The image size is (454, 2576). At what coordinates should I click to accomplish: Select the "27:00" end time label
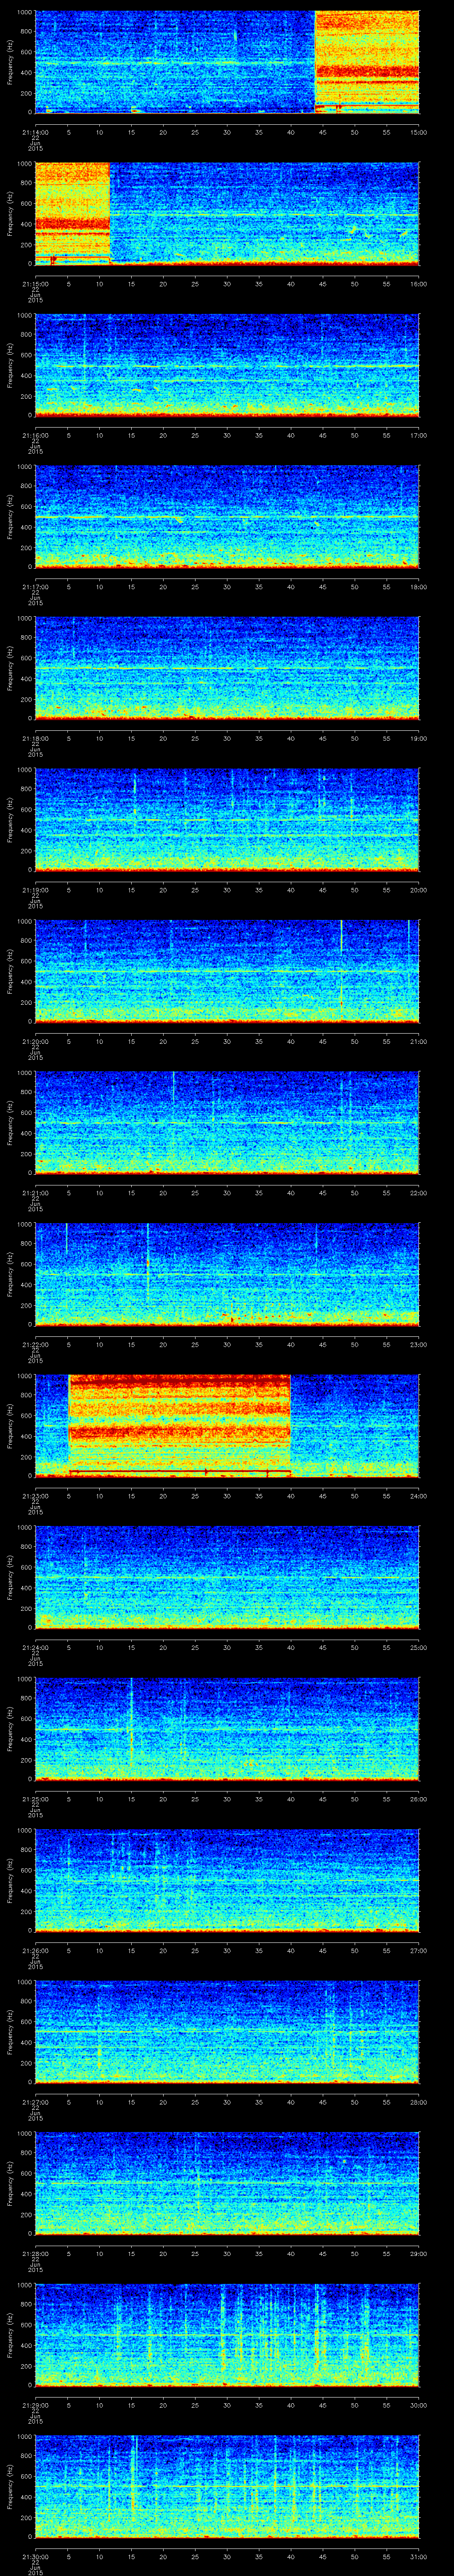tap(419, 1950)
